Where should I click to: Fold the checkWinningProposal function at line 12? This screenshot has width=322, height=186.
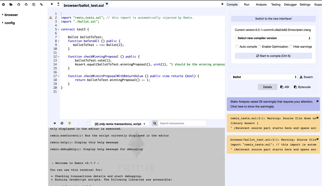coord(58,57)
